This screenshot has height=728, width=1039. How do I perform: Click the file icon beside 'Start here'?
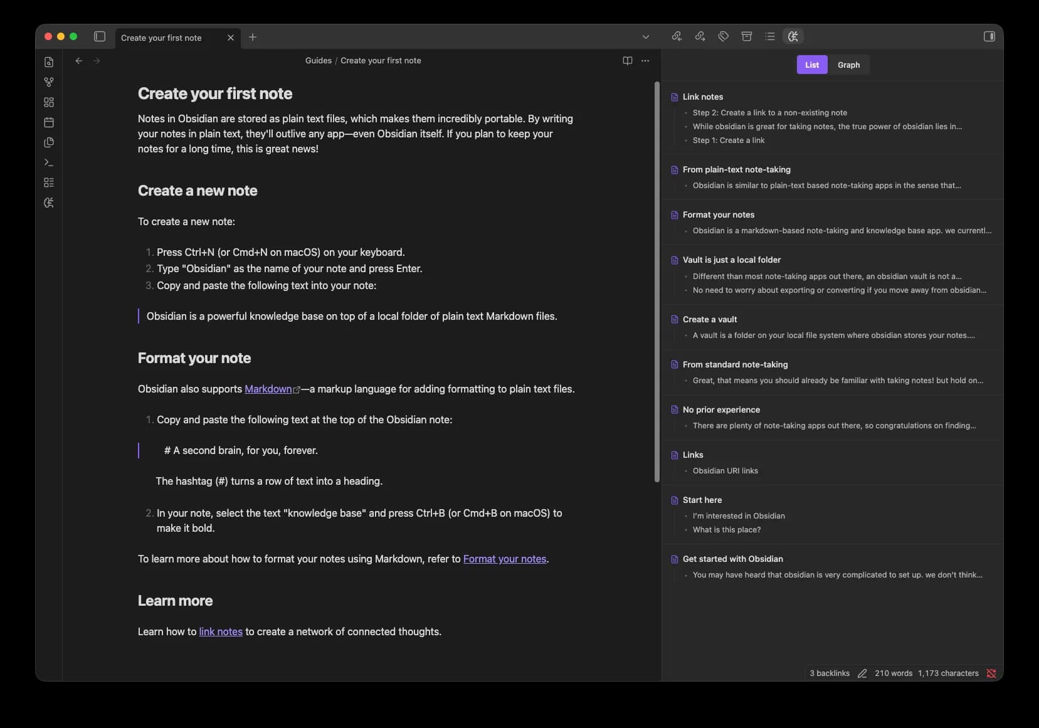[x=675, y=500]
